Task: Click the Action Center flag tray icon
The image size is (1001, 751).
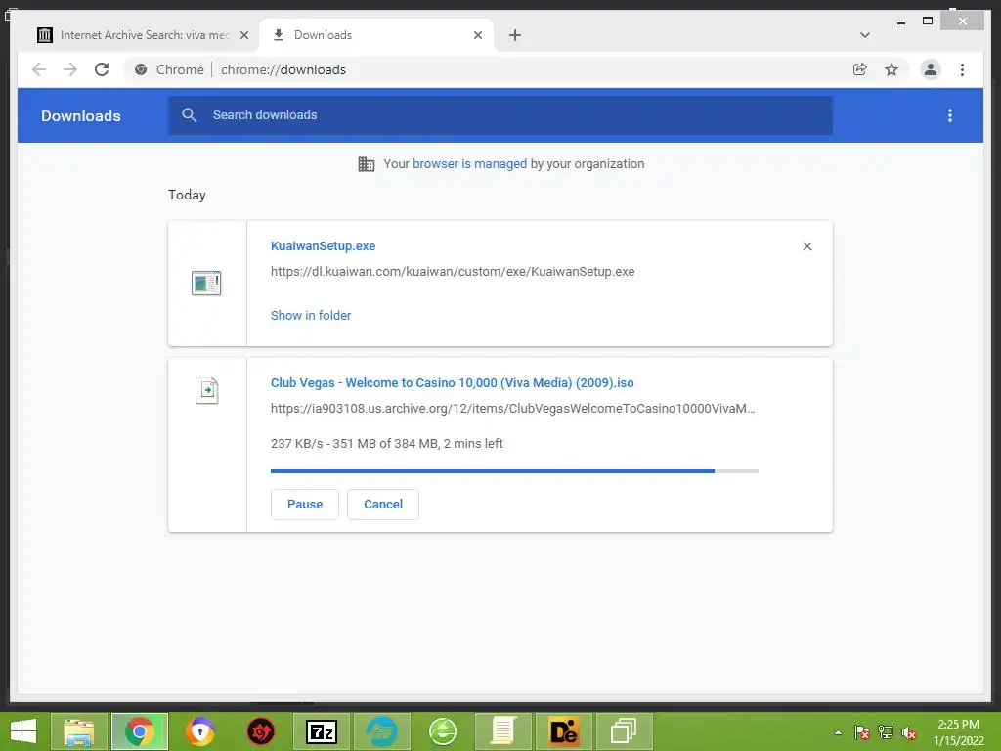Action: tap(862, 732)
